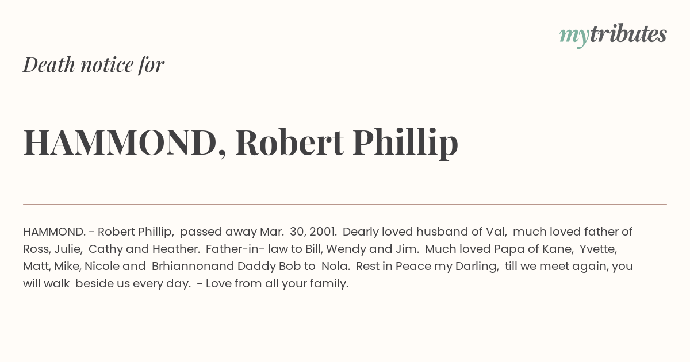
Task: Click the green 'my' in the logo
Action: (574, 37)
